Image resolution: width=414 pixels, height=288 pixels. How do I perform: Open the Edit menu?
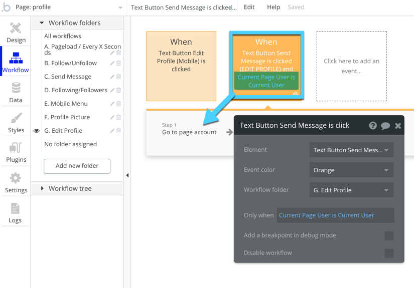click(x=249, y=7)
